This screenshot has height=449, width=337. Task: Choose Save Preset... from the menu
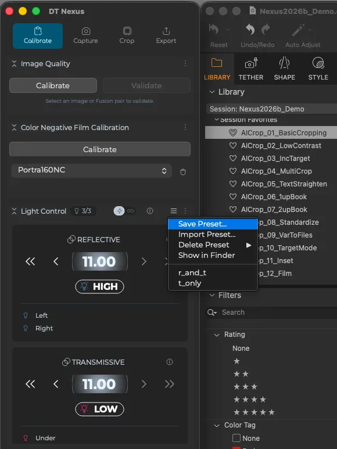coord(213,224)
